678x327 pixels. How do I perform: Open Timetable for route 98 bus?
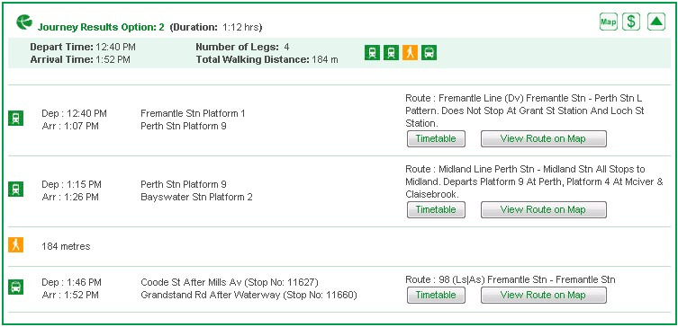436,295
